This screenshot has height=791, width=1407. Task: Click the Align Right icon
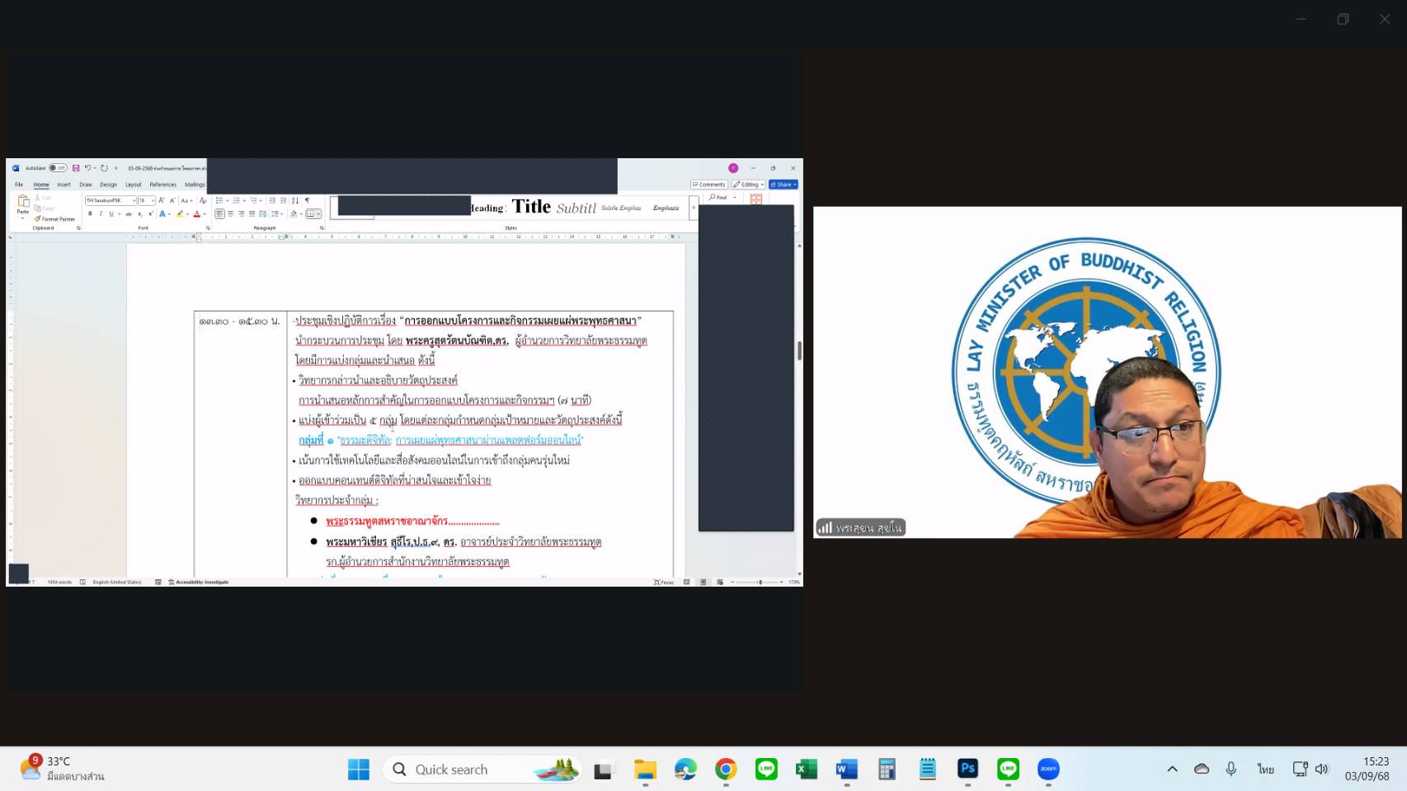pos(241,214)
